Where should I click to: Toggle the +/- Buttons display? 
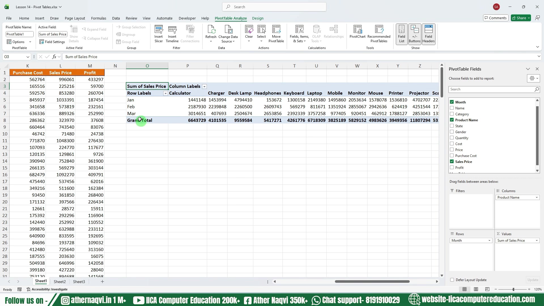pos(415,34)
